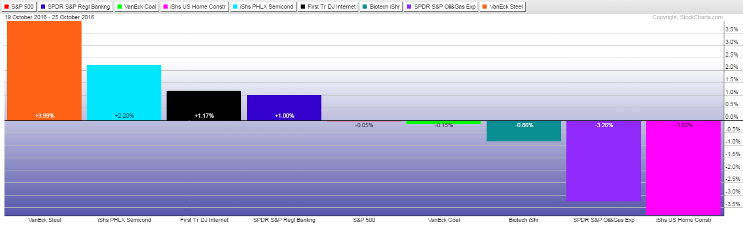
Task: Click the SPDR S&P Oil&Gas Exp x-axis label
Action: point(604,220)
